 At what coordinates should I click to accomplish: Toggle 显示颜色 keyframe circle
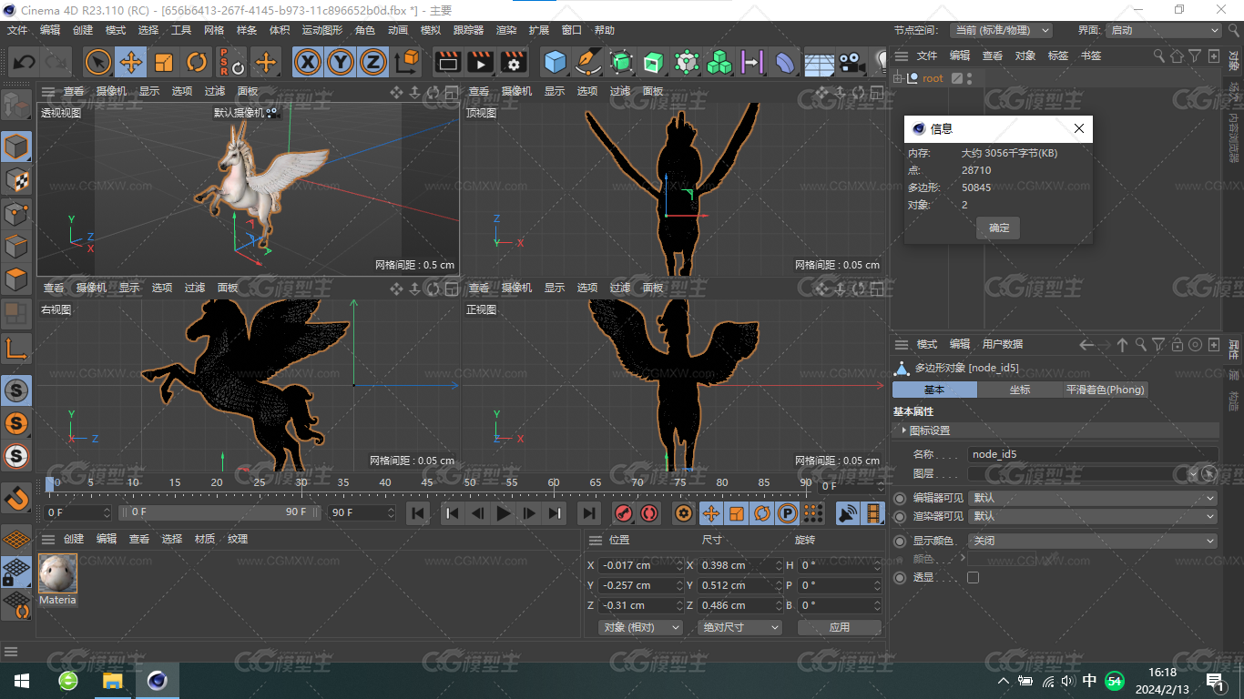[x=900, y=541]
